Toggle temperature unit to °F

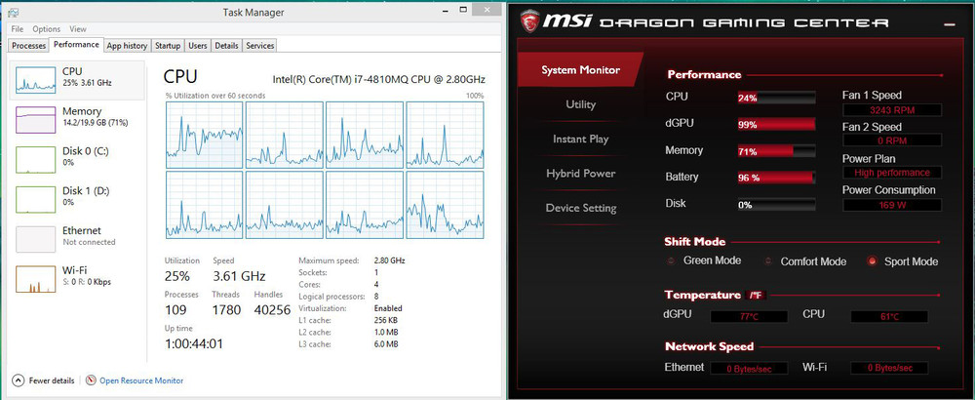pos(757,296)
